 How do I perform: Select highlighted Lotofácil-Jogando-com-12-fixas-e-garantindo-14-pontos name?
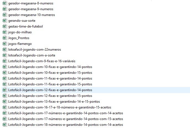50,90
